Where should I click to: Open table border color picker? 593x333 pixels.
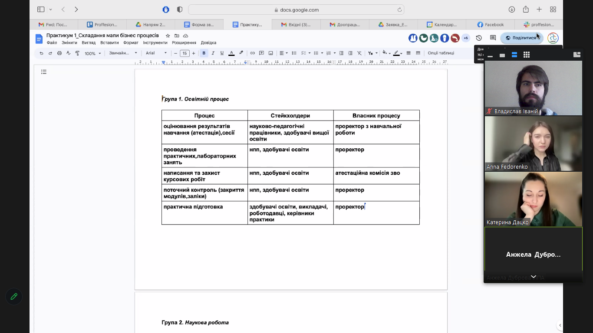[397, 53]
